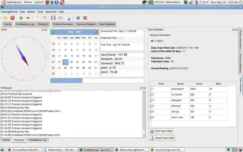243x152 pixels.
Task: Click the single person toolbar icon
Action: [x=37, y=18]
